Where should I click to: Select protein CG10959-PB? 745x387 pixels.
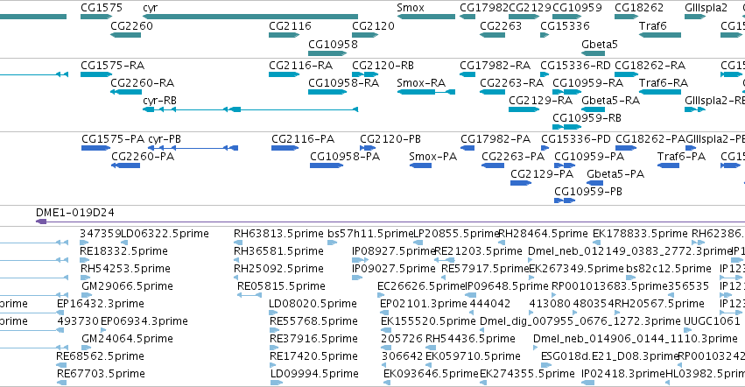coord(565,201)
